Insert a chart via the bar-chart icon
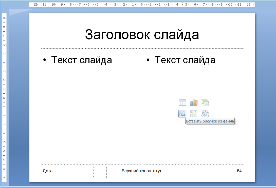Image resolution: width=276 pixels, height=188 pixels. (194, 102)
